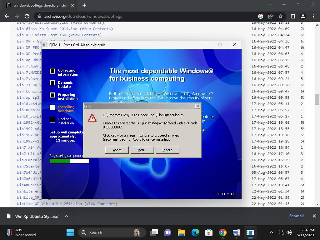Click the Installing Windows step box

(x=52, y=107)
